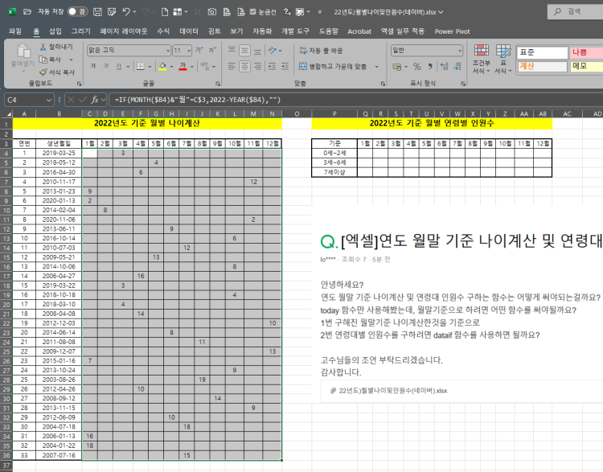Toggle middle vertical alignment
The image size is (603, 472).
click(x=244, y=50)
